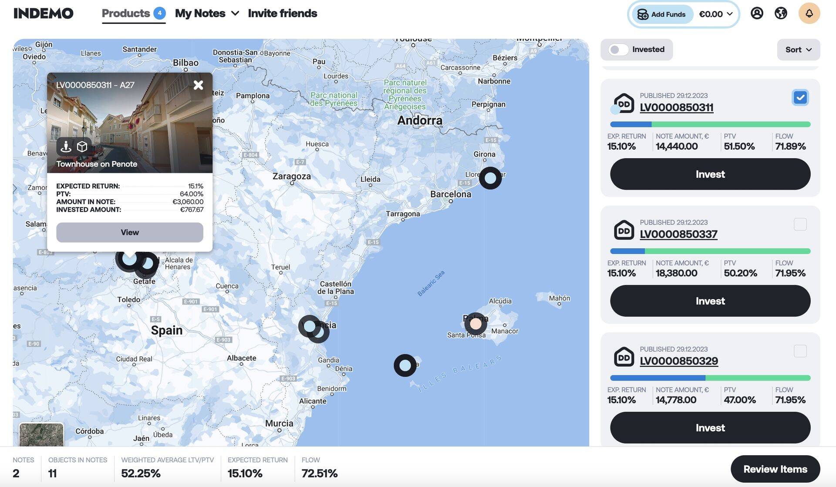Open the language globe icon
836x487 pixels.
tap(781, 13)
